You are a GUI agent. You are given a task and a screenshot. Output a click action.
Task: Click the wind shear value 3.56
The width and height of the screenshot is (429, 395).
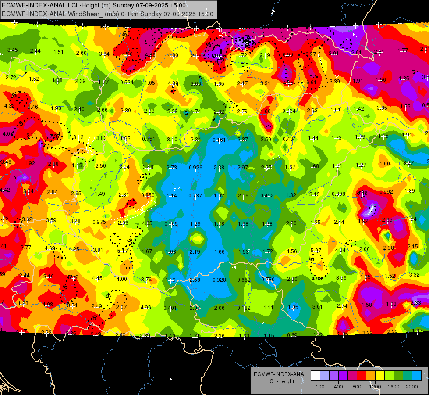point(341,278)
